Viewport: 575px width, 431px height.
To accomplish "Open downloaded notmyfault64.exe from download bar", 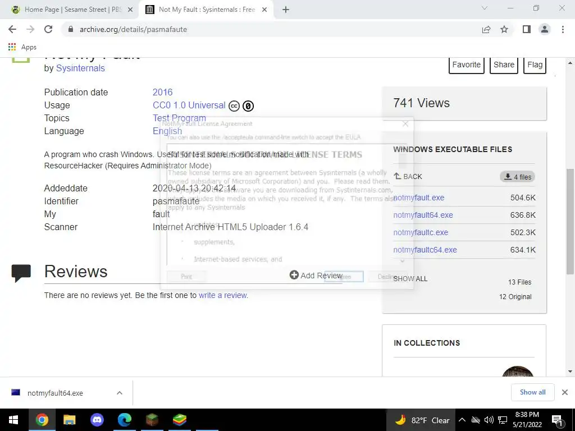I will click(x=55, y=393).
